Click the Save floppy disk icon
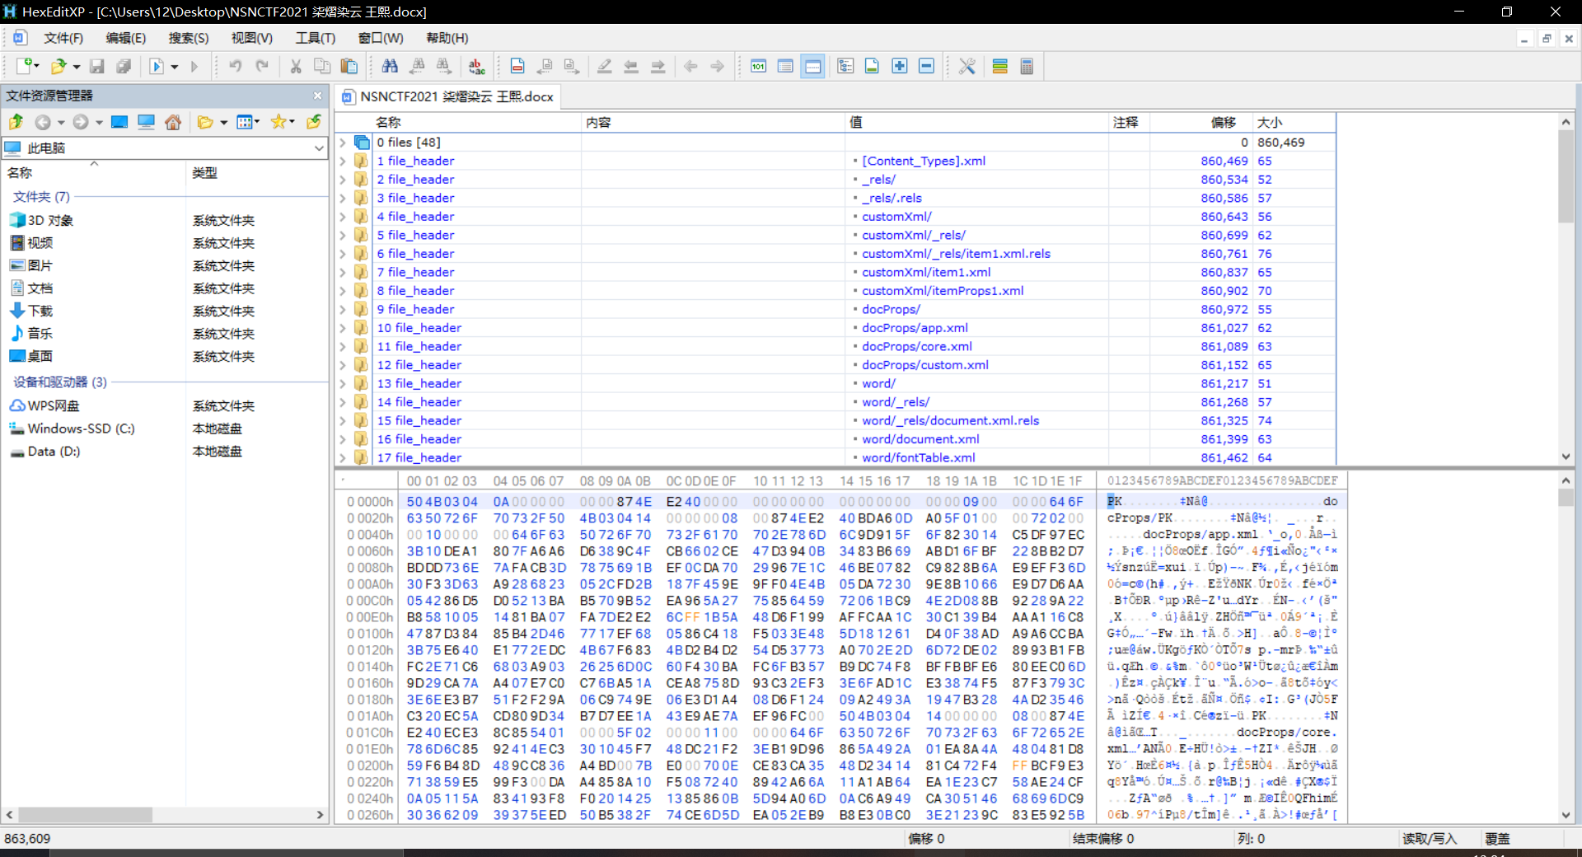Image resolution: width=1582 pixels, height=857 pixels. click(x=97, y=66)
